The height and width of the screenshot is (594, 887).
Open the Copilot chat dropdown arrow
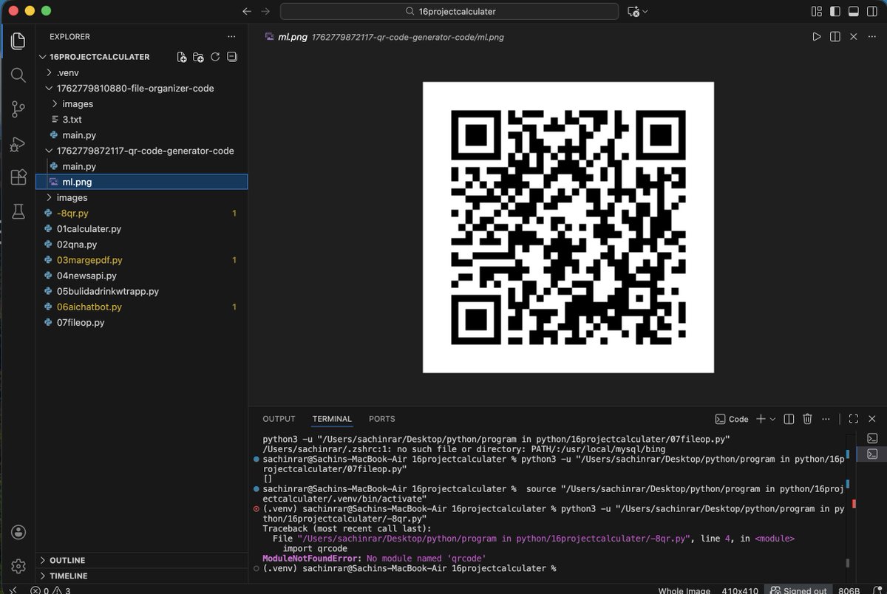[645, 11]
